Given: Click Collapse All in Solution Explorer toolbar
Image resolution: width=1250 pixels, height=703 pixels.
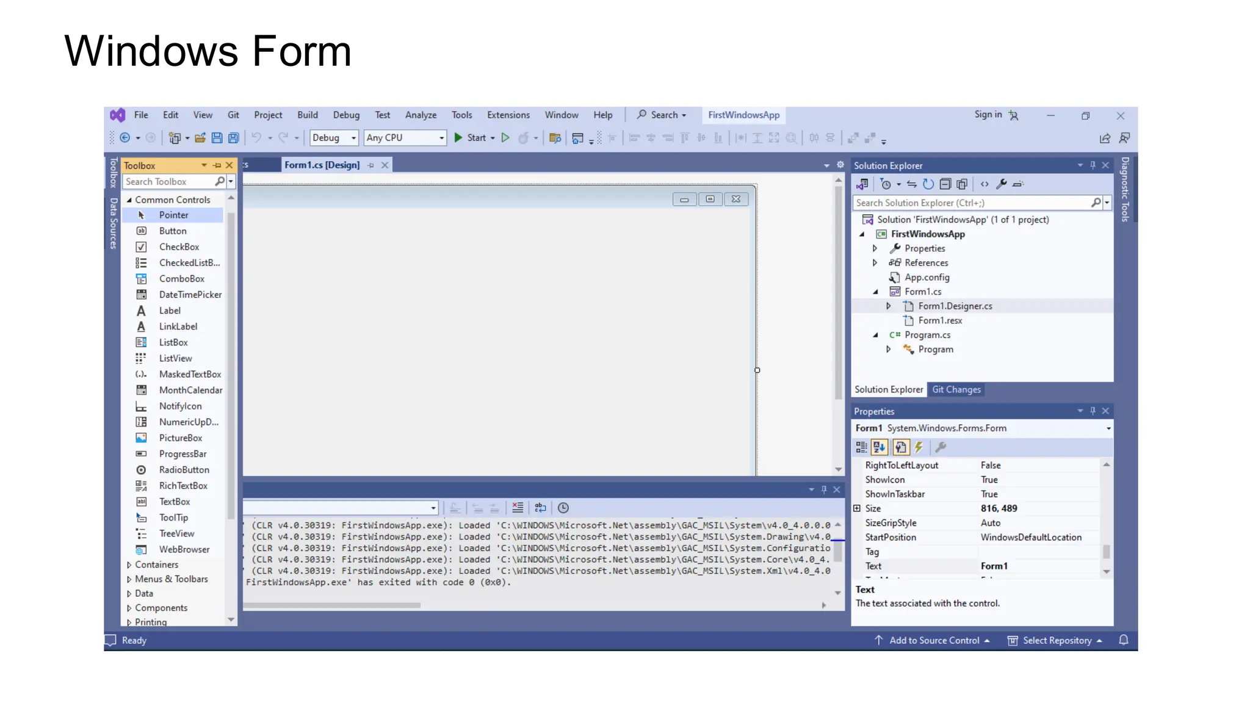Looking at the screenshot, I should pyautogui.click(x=945, y=184).
